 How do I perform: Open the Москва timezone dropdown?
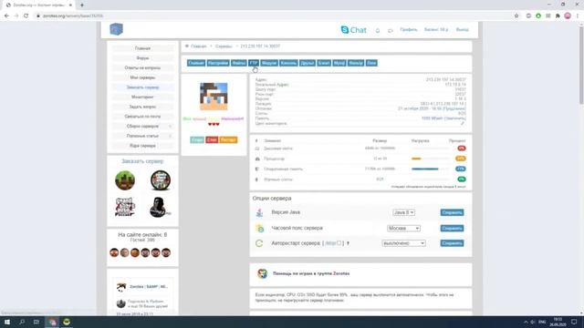pos(403,228)
